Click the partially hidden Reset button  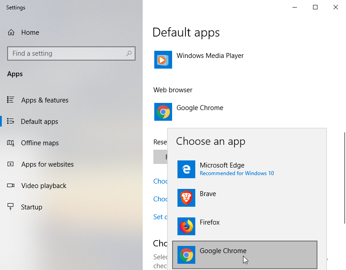pyautogui.click(x=161, y=157)
